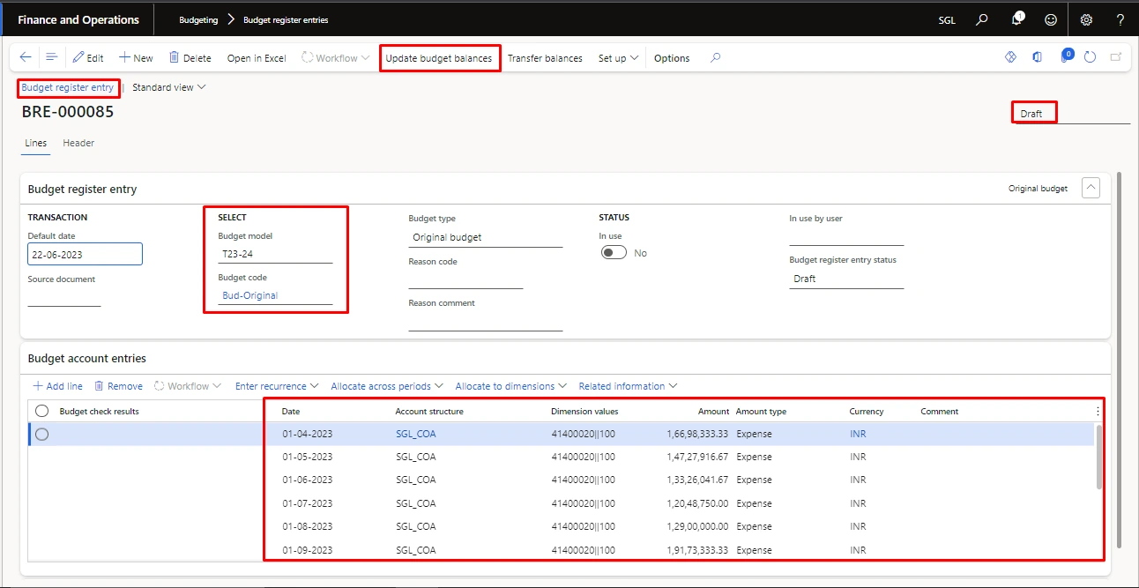Select the 01-04-2023 row marker circle
Screen dimensions: 1139x588
coord(41,434)
